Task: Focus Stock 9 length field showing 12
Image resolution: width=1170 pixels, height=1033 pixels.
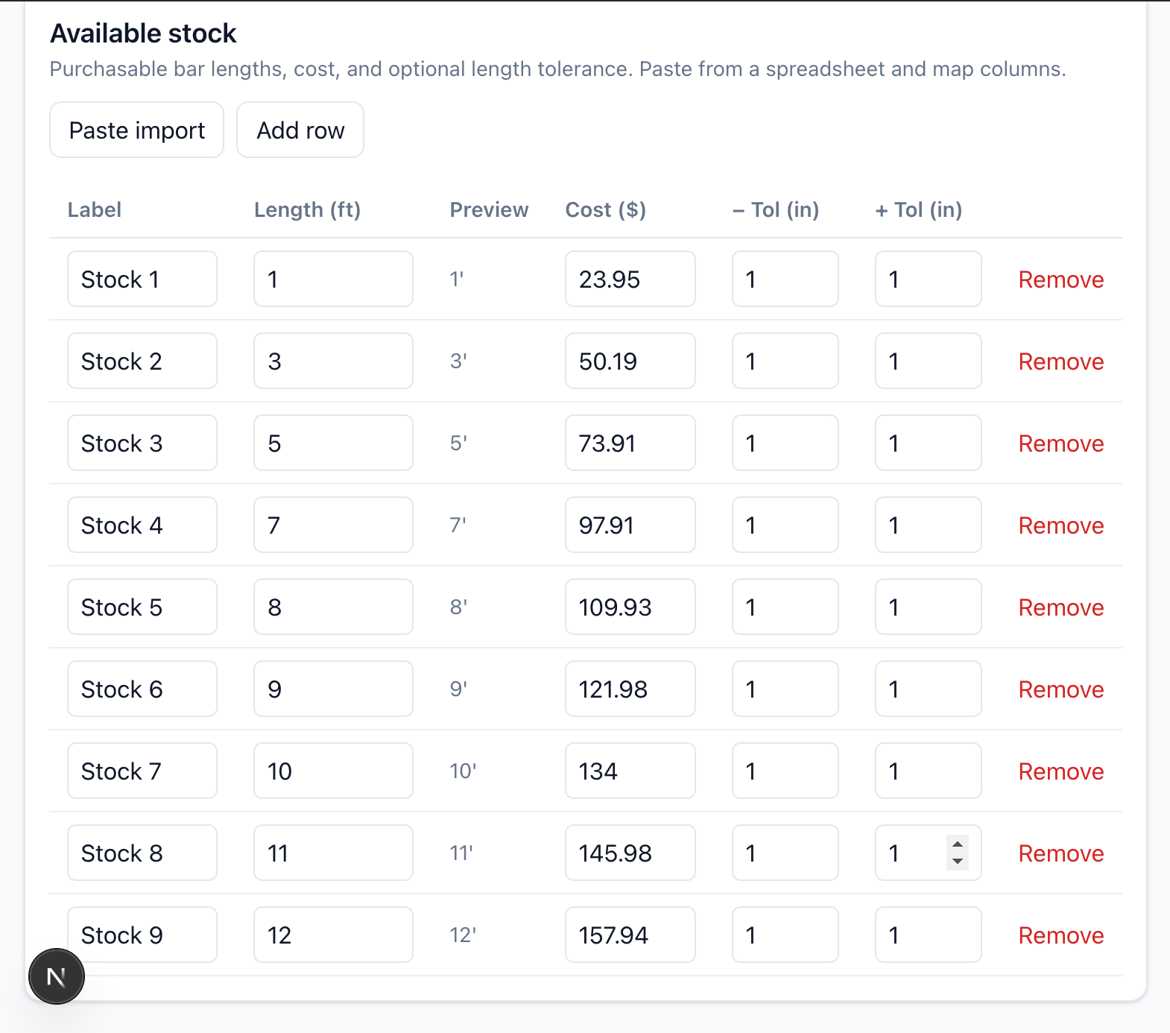Action: tap(333, 935)
